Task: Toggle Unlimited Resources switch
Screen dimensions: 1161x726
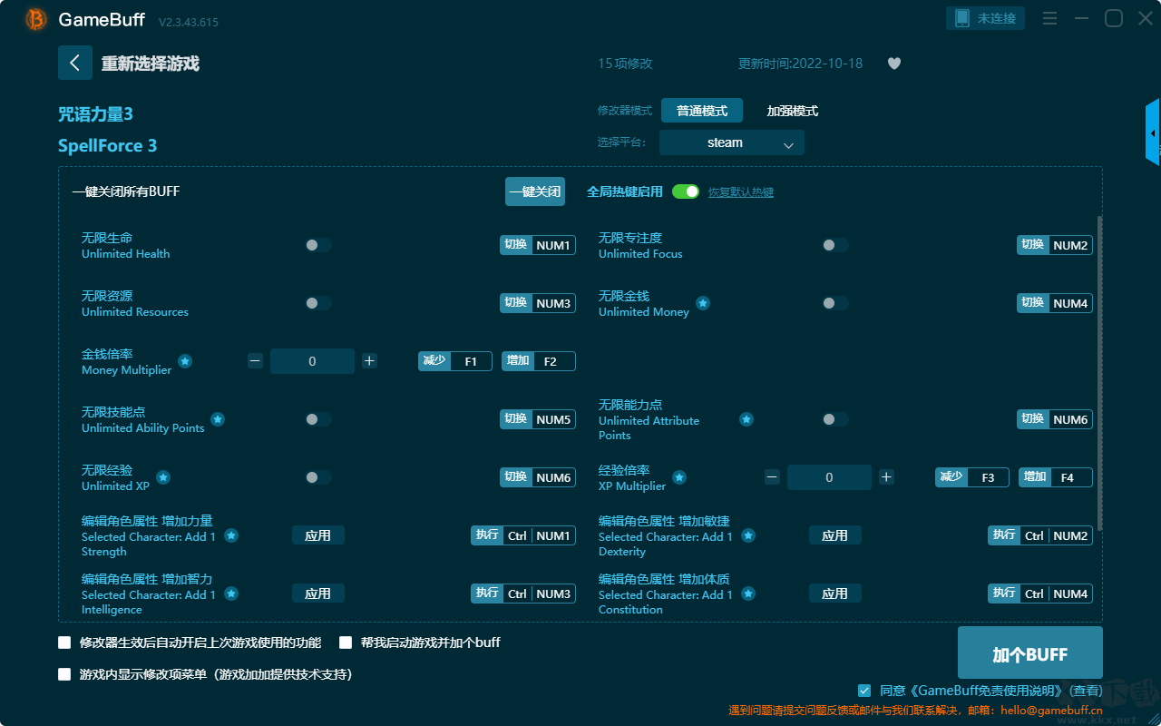Action: tap(318, 303)
